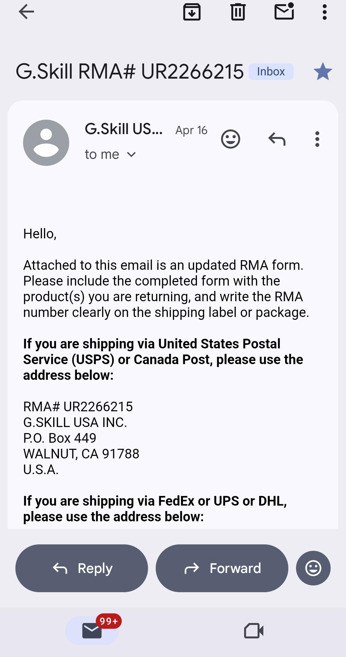
Task: Click the Forward button
Action: point(222,568)
